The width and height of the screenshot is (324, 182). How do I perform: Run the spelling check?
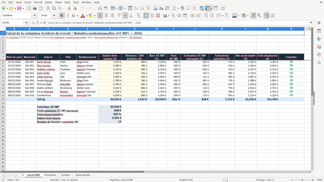click(106, 8)
